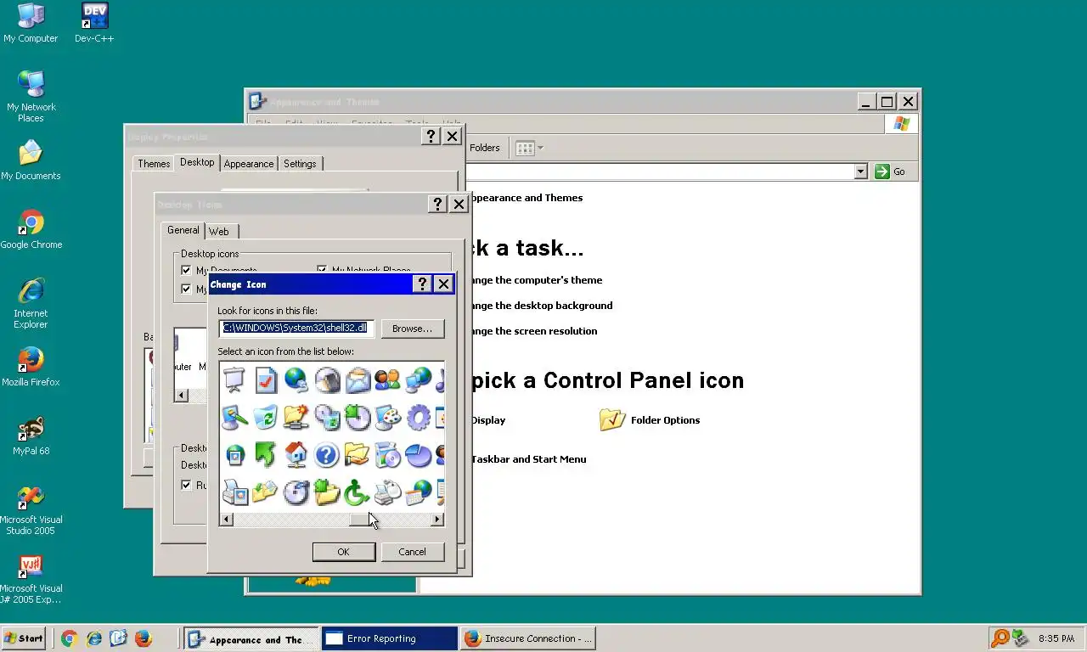The height and width of the screenshot is (652, 1087).
Task: Switch to the General tab in Desktop Items
Action: 183,230
